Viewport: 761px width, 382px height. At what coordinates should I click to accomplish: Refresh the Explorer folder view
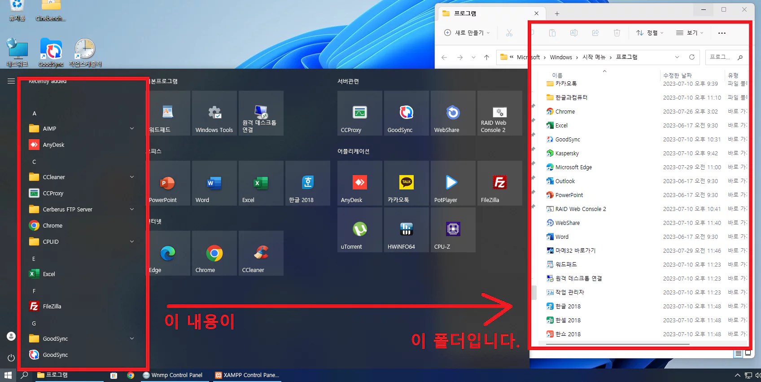pyautogui.click(x=692, y=57)
